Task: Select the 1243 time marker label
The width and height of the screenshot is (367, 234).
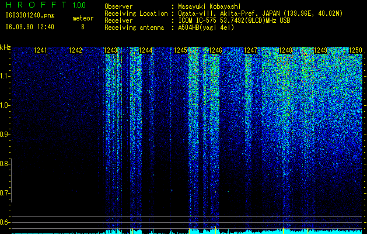Action: 110,50
